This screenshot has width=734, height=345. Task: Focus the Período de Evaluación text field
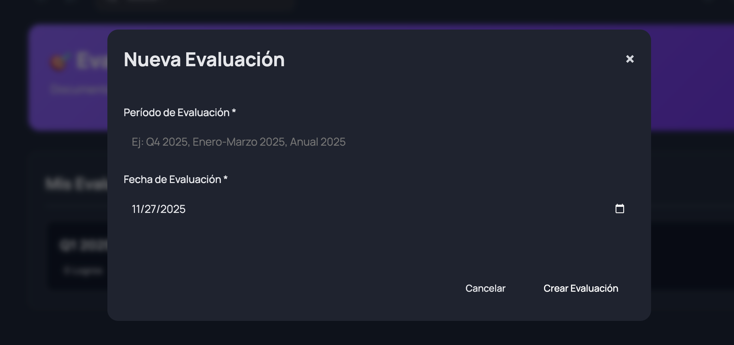[x=374, y=142]
